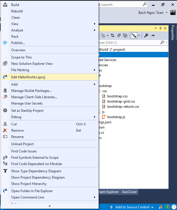Click the bootstrap.js file icon

coord(104,117)
